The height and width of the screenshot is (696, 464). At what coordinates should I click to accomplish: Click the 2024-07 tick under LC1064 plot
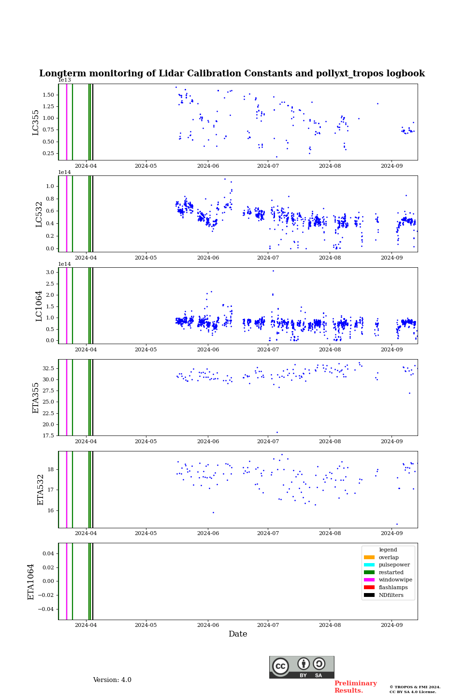268,349
